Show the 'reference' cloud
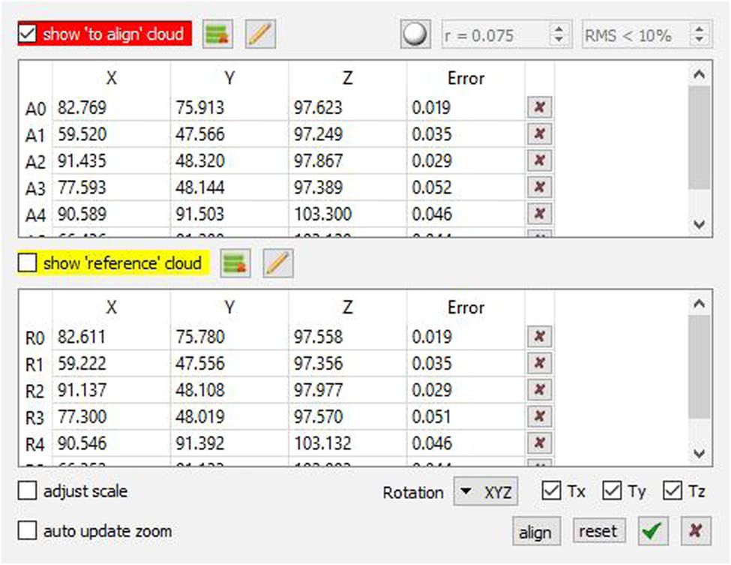 coord(28,263)
